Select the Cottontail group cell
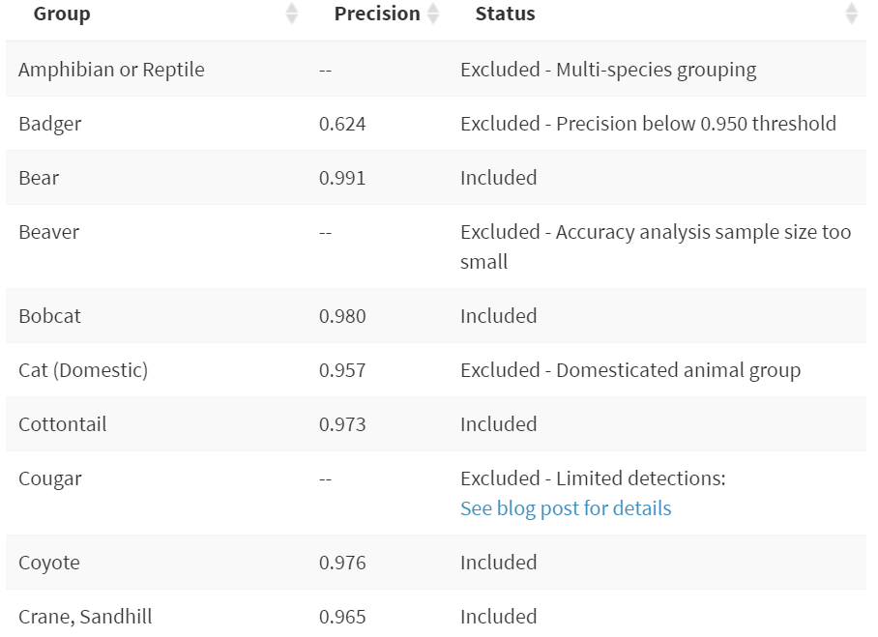This screenshot has width=878, height=637. click(x=63, y=424)
